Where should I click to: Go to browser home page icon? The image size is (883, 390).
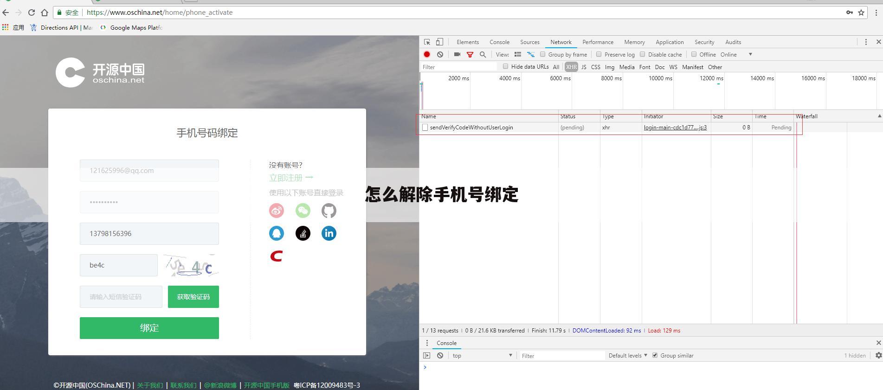click(45, 13)
